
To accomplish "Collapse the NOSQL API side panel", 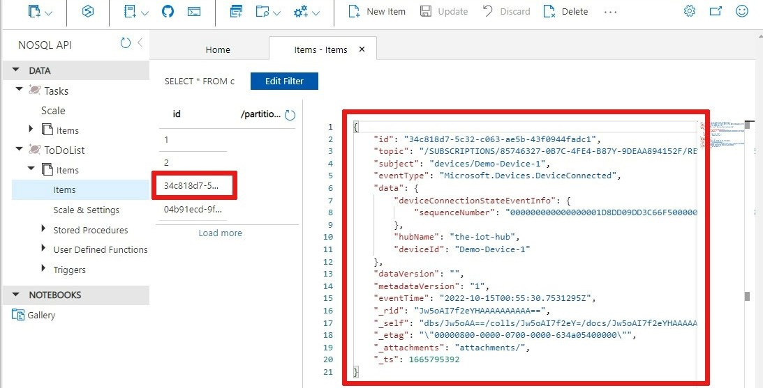I will [x=140, y=42].
